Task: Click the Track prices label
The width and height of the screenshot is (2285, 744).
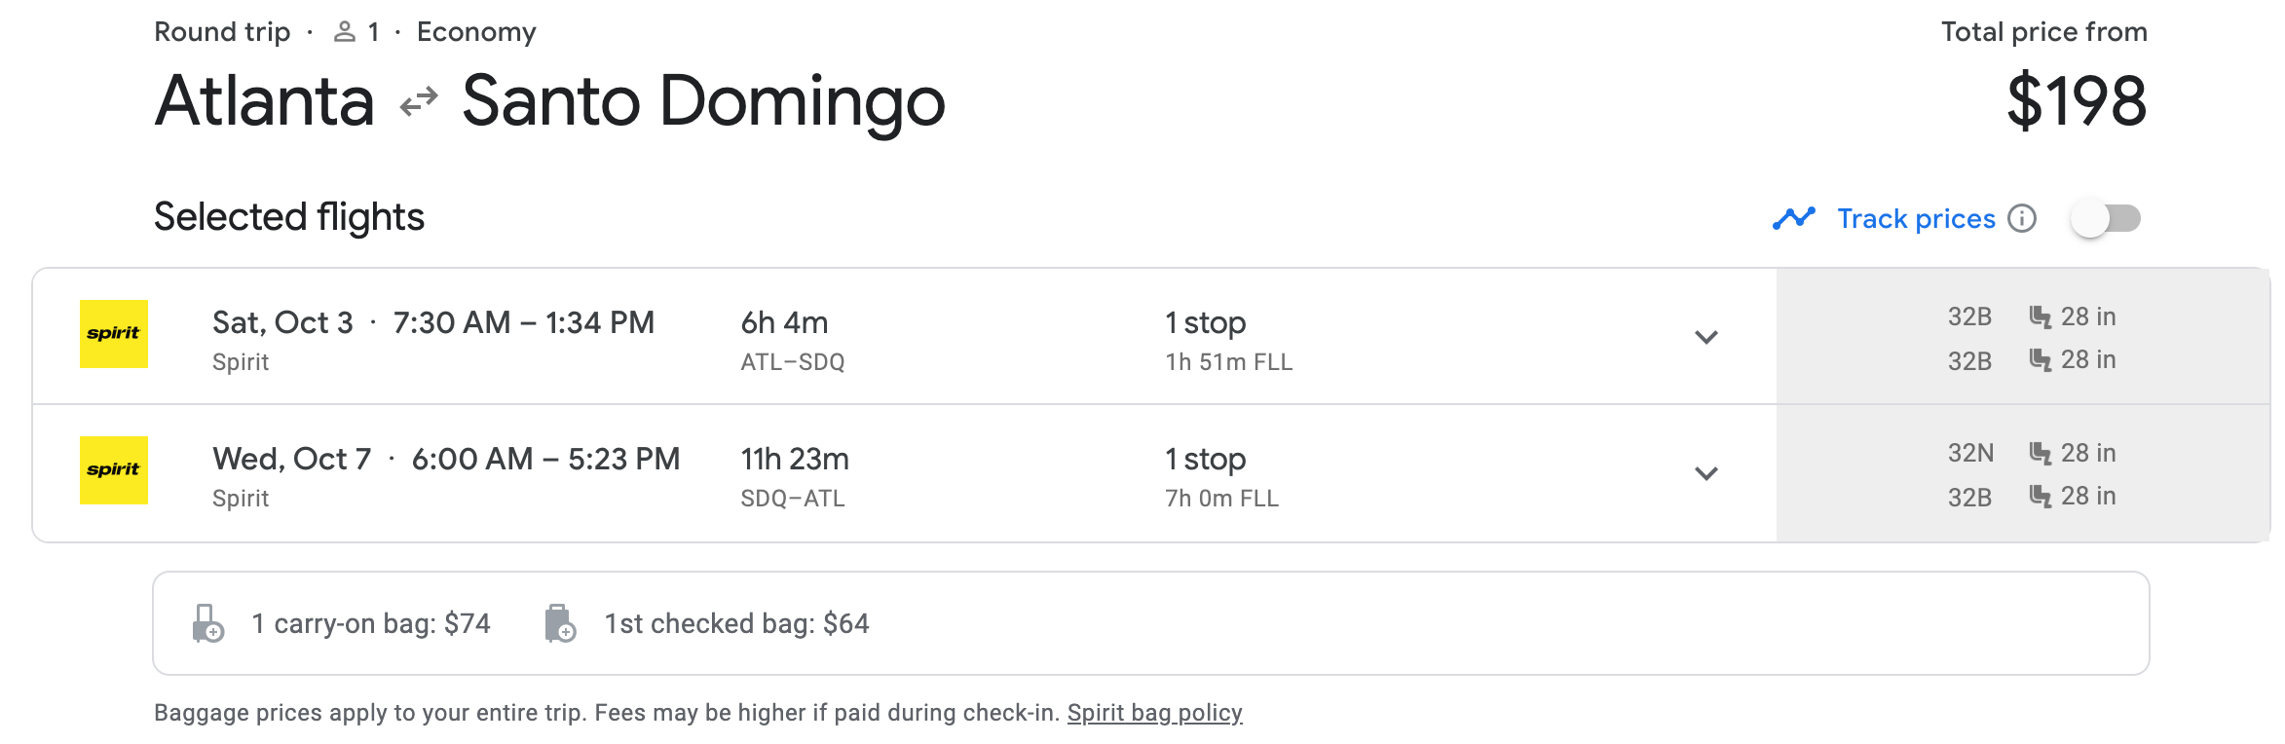Action: tap(1916, 218)
